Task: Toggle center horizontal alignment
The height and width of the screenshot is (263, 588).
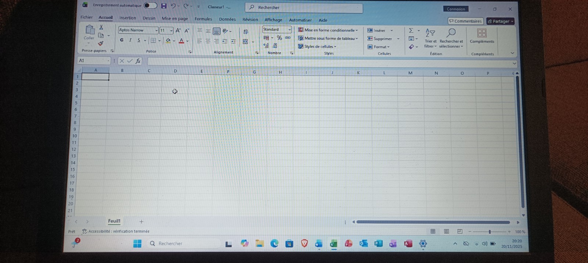Action: coord(208,41)
